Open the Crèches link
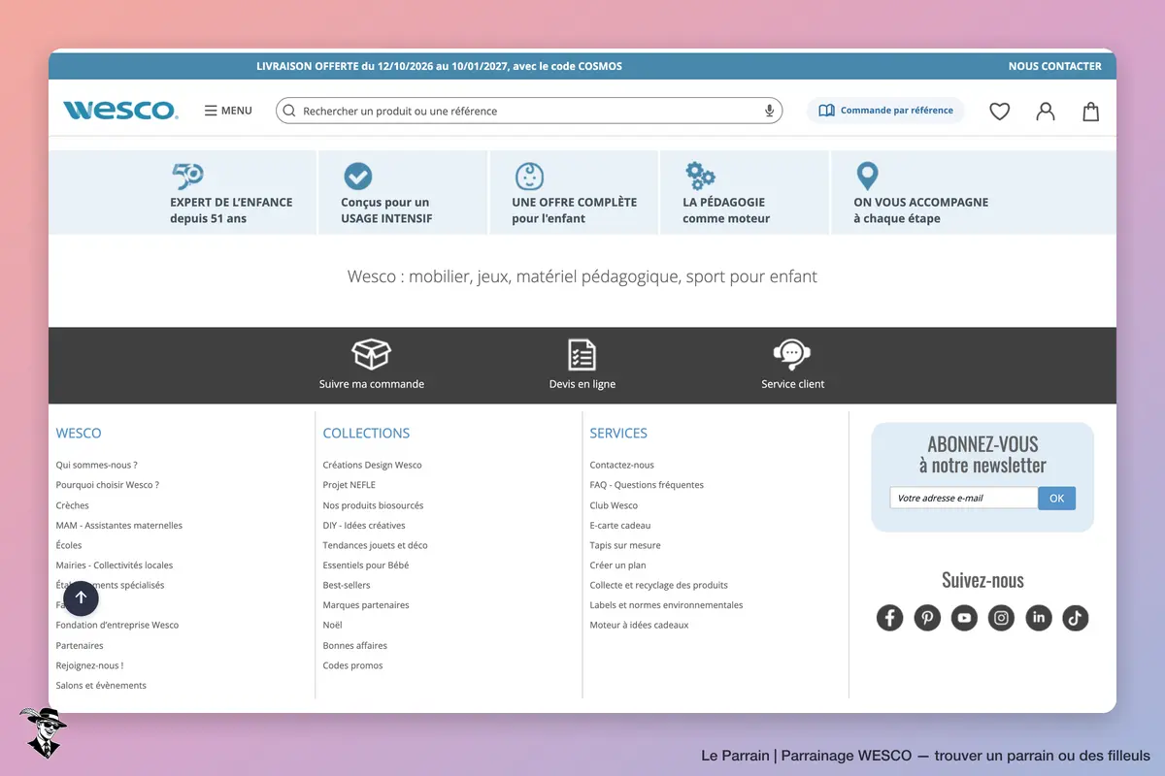The image size is (1165, 776). click(73, 505)
